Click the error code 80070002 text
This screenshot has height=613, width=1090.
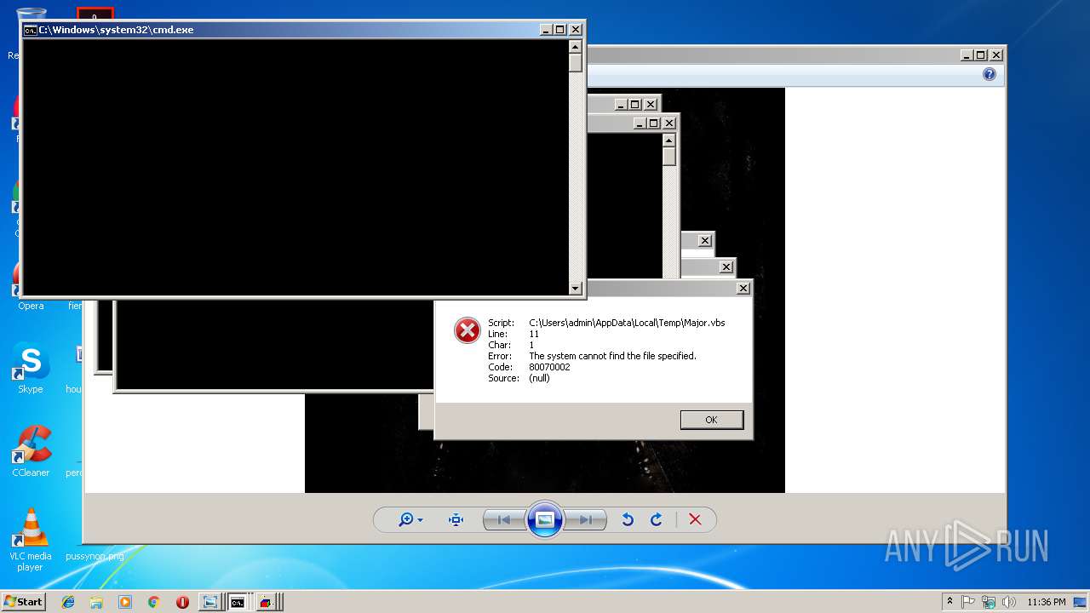point(549,367)
